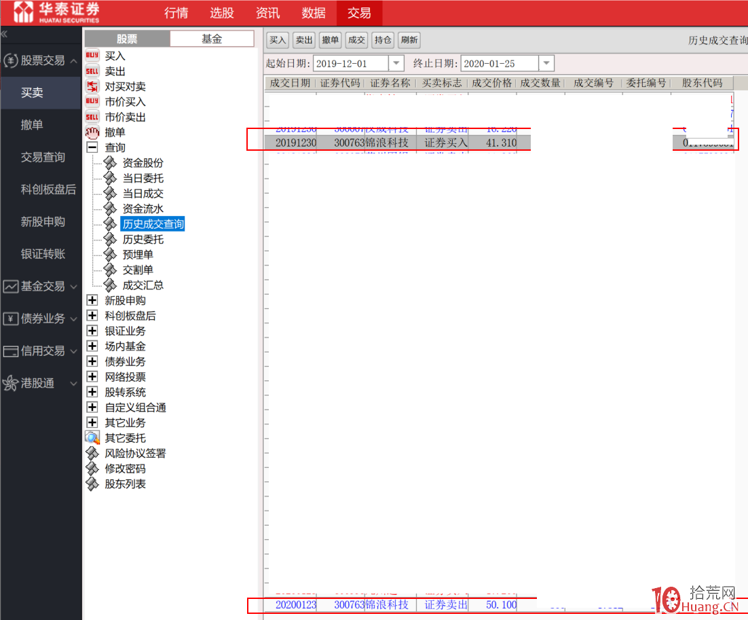Expand 港股通 in left sidebar

click(73, 384)
